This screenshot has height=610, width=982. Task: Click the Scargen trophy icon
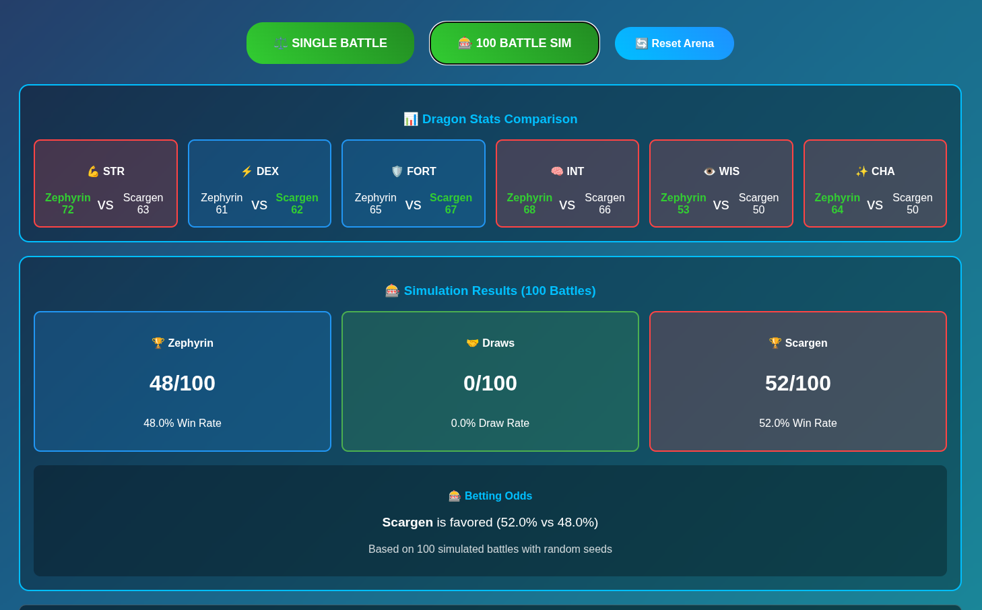click(x=775, y=343)
